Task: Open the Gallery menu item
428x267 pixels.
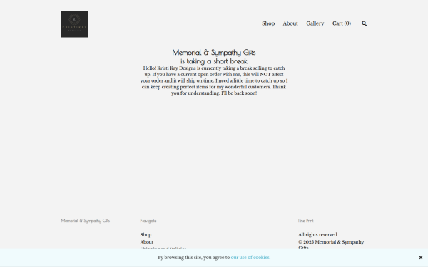Action: point(315,23)
